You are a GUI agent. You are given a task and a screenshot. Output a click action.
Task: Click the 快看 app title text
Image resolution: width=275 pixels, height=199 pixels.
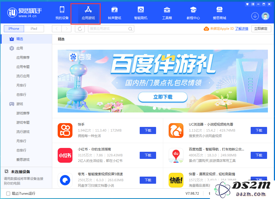coord(212,174)
